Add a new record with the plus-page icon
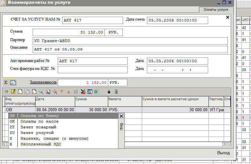 (x=20, y=92)
